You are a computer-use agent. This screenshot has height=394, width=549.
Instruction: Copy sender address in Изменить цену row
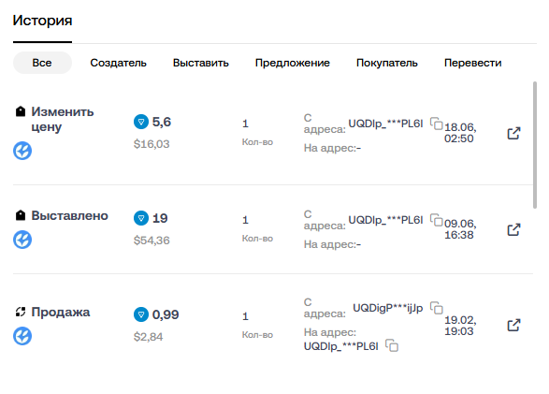[x=437, y=124]
